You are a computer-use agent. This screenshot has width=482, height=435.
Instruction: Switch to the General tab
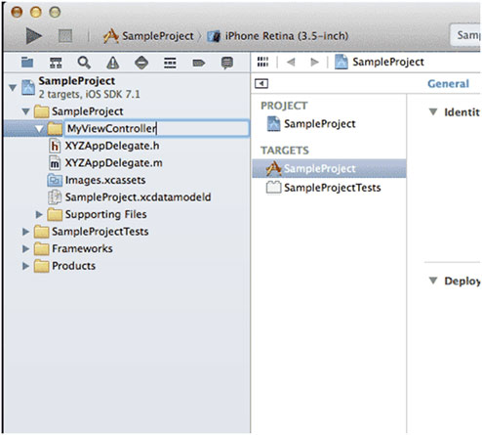click(x=448, y=84)
